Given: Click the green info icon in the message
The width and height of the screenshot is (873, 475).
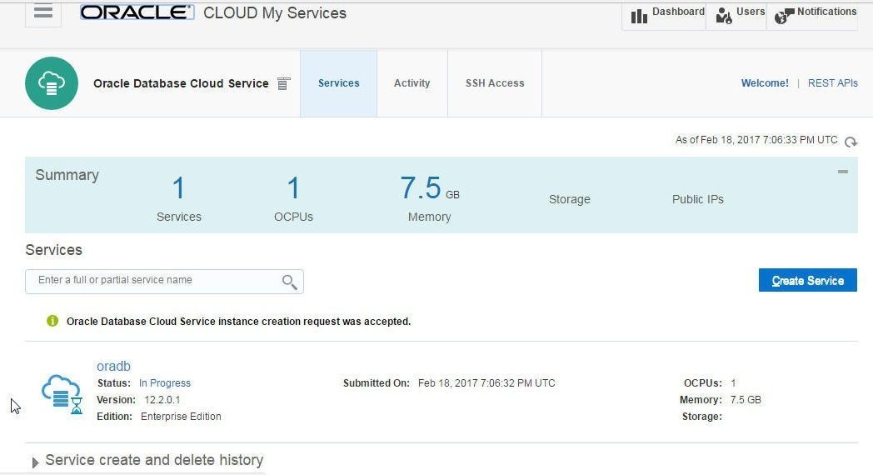Looking at the screenshot, I should [52, 321].
